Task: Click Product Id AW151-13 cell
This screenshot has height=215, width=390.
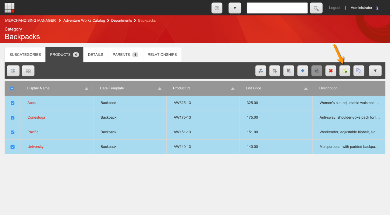Action: tap(182, 132)
